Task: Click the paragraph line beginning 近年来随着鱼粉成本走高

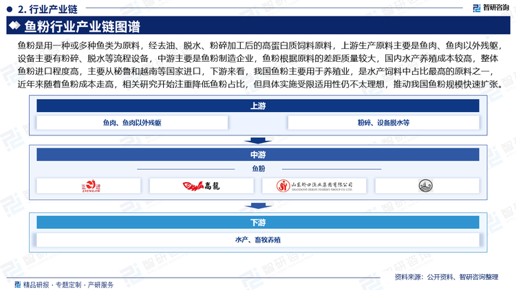Action: (x=260, y=84)
